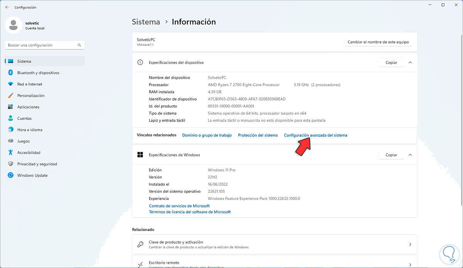Open Términos de licencia del software de Microsoft
The height and width of the screenshot is (268, 463).
click(190, 212)
